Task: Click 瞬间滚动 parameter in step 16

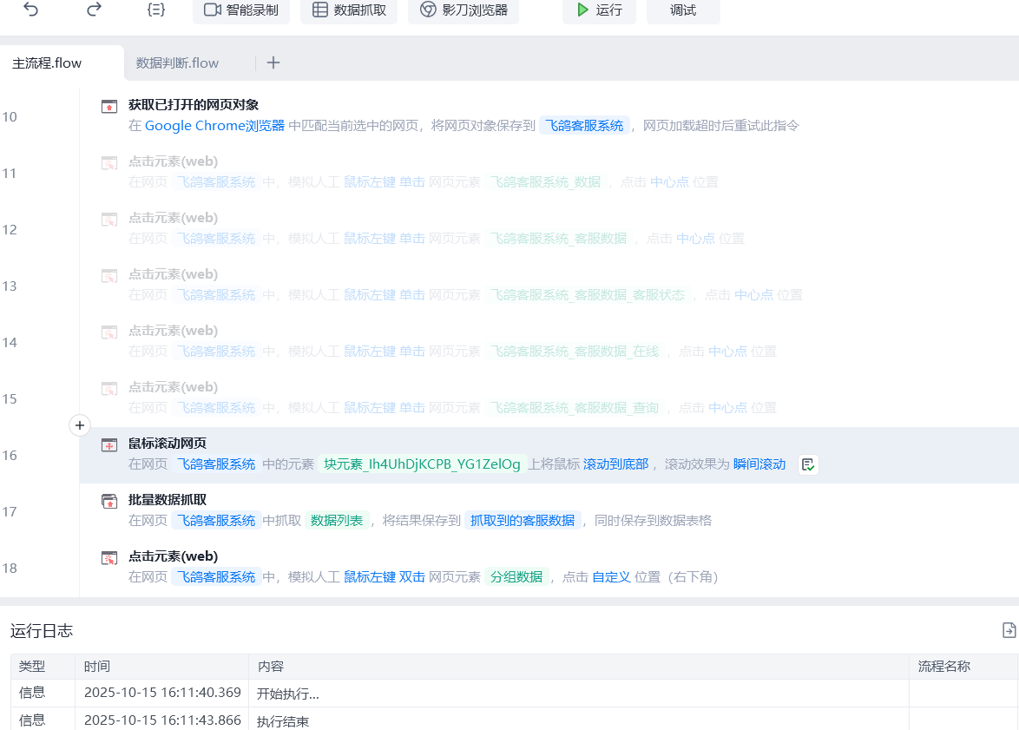Action: 759,464
